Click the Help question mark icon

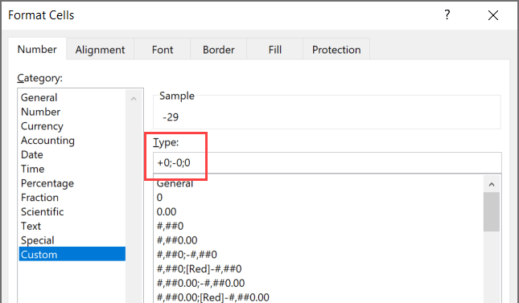[447, 15]
